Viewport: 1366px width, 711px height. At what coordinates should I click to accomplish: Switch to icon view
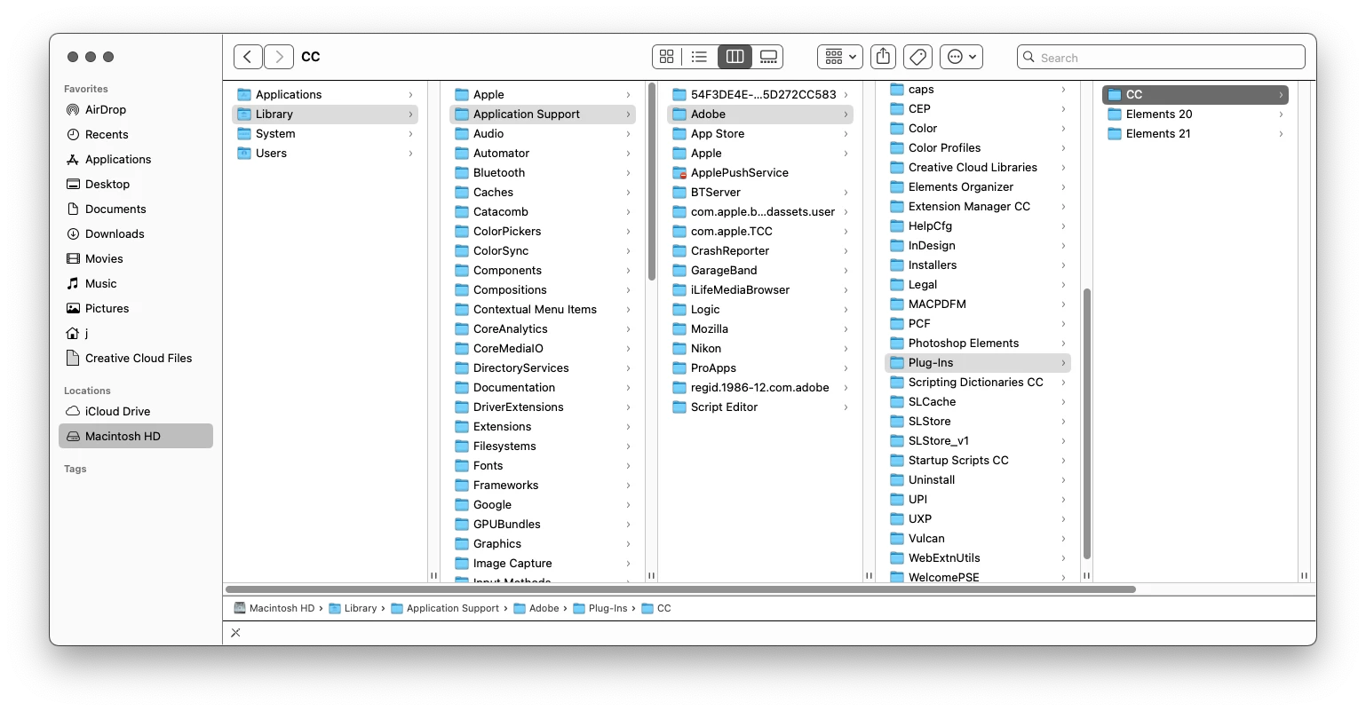tap(667, 57)
